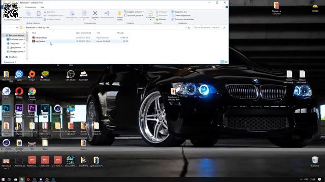Select the Bandicam crack folder desktop icon
Viewport: 325px width, 182px height.
coord(174,94)
